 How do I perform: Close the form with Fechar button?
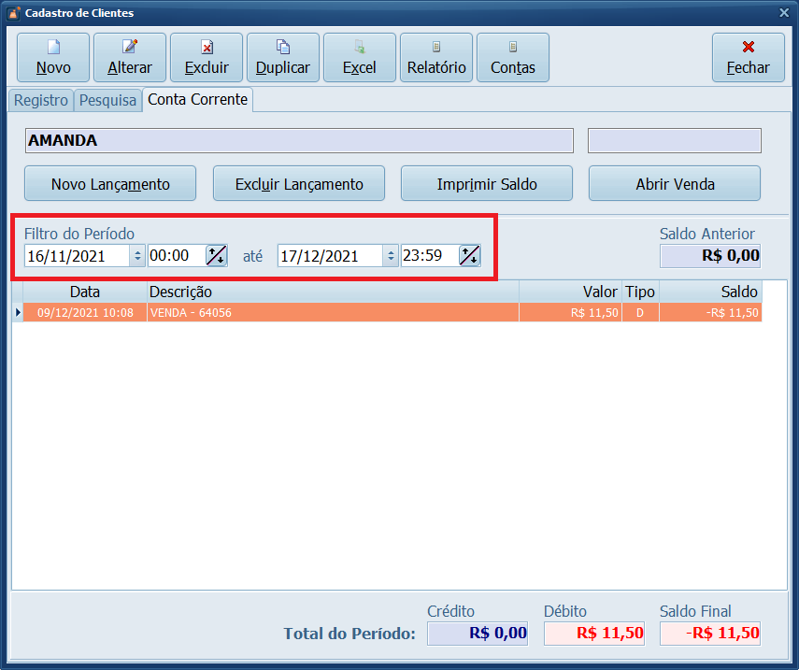[748, 58]
